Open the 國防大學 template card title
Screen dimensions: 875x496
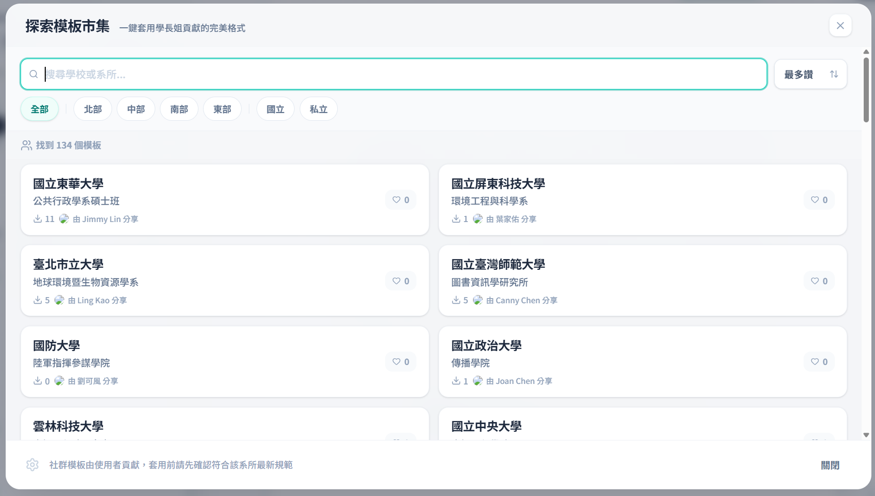[57, 345]
